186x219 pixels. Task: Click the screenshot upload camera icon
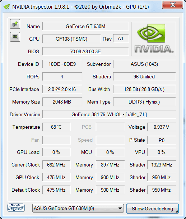[x=15, y=24]
